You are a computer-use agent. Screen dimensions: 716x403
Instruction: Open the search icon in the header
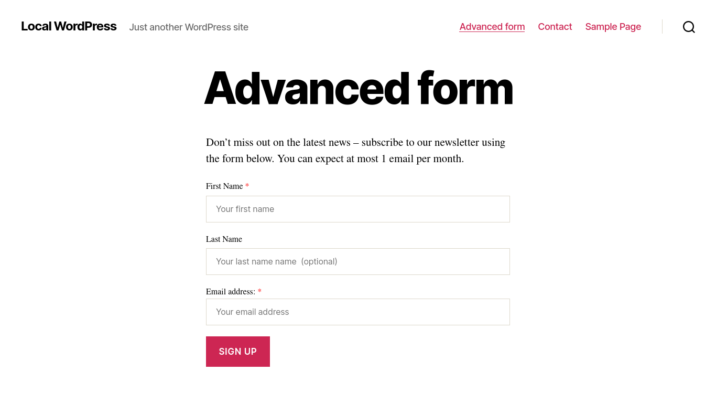point(689,27)
